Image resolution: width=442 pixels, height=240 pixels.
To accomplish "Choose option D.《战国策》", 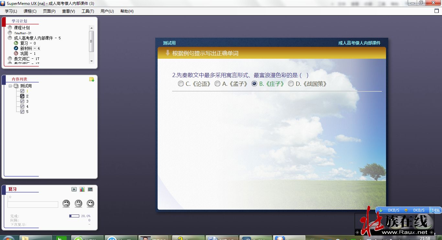I will [291, 84].
